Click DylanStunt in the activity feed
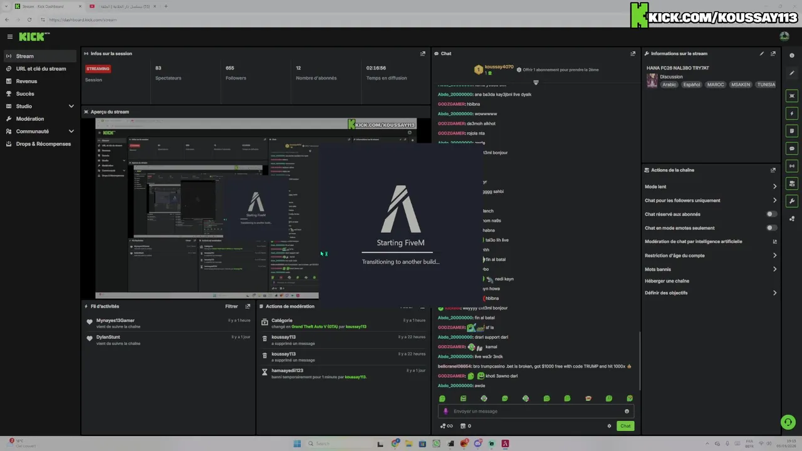This screenshot has width=802, height=451. [x=108, y=337]
